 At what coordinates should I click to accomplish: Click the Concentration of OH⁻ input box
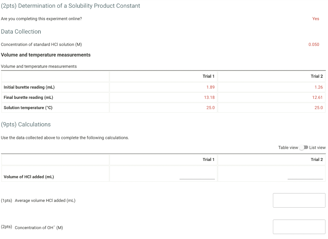tap(299, 227)
